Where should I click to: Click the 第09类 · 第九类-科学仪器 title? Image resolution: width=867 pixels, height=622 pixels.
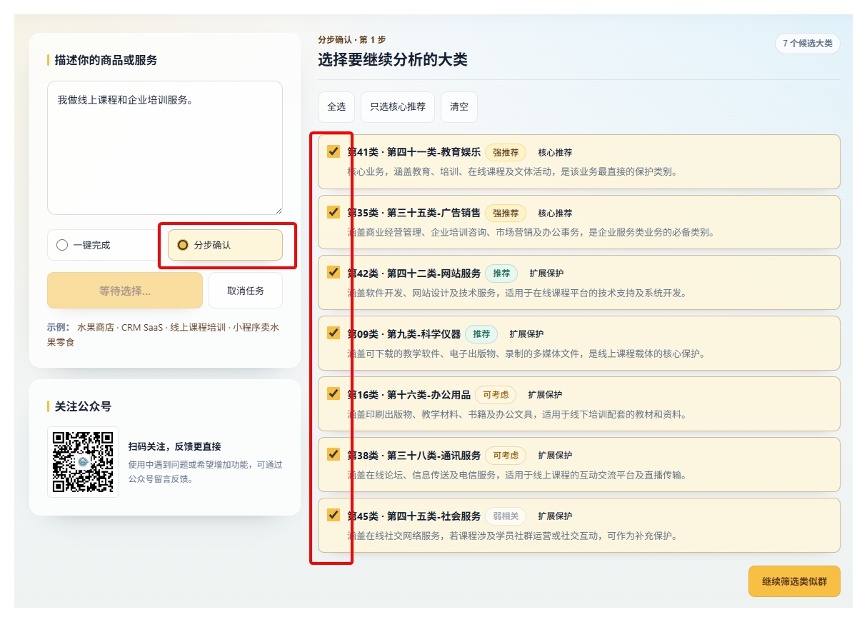[404, 334]
